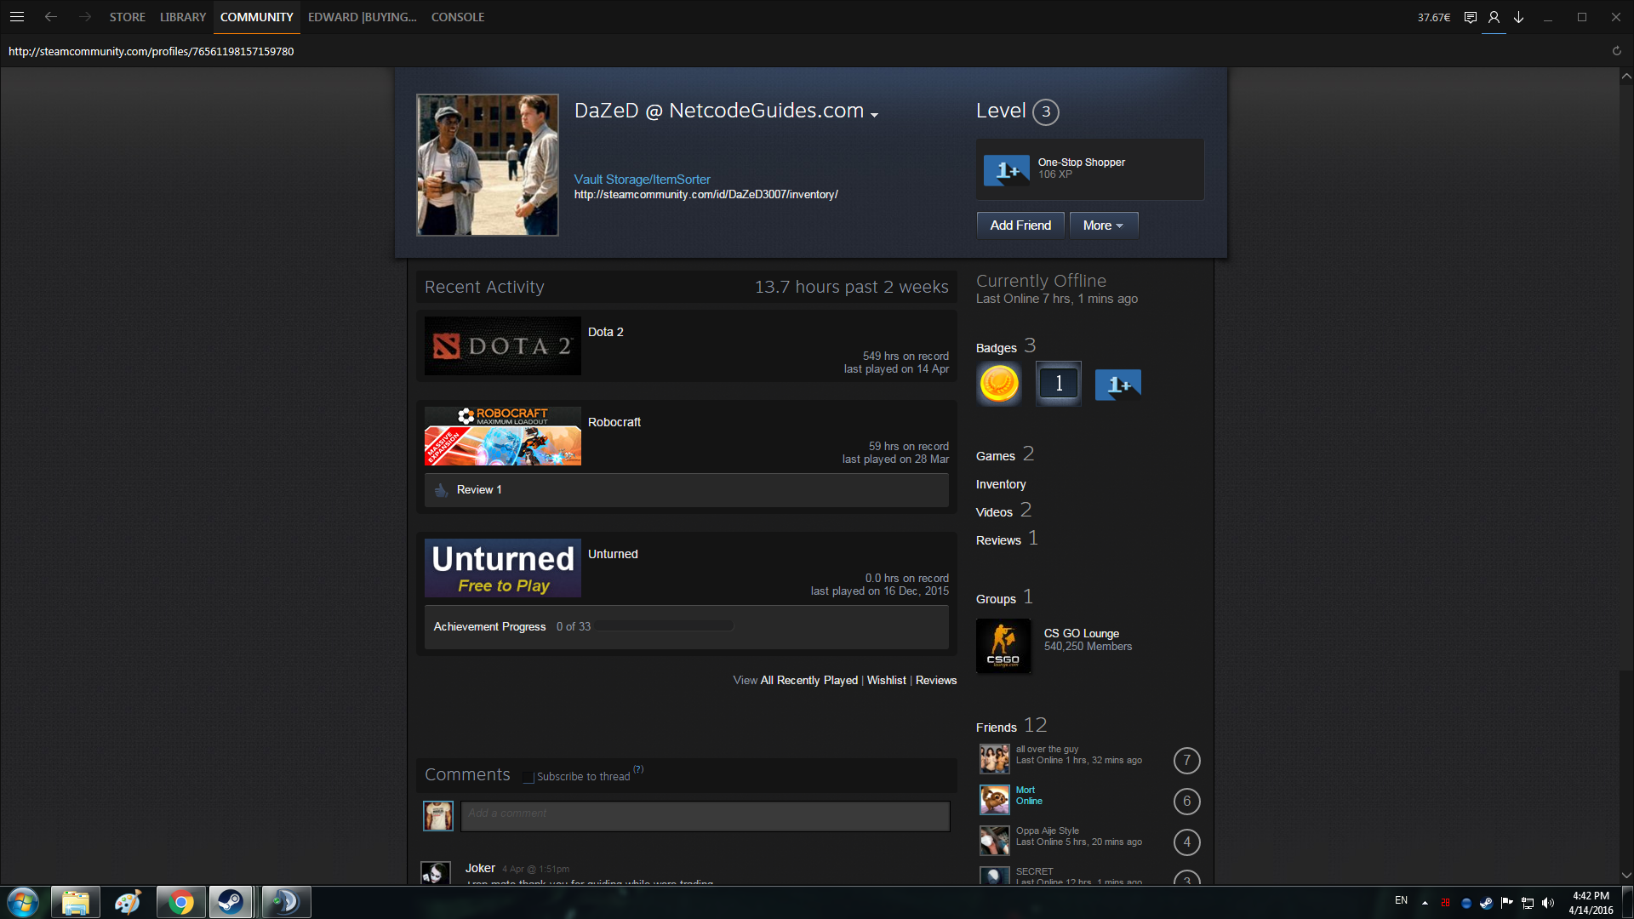Viewport: 1634px width, 919px height.
Task: Open the hamburger menu icon
Action: click(x=17, y=17)
